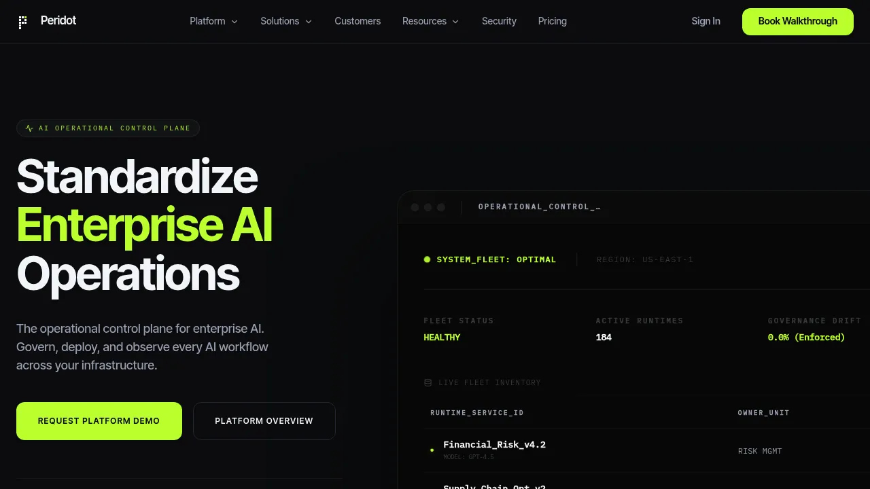Open the Security nav item

point(499,21)
